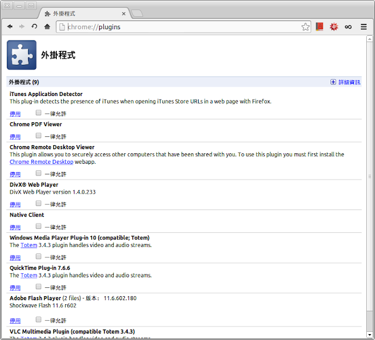Image resolution: width=375 pixels, height=340 pixels.
Task: Check always allow for Native Client
Action: [x=39, y=226]
